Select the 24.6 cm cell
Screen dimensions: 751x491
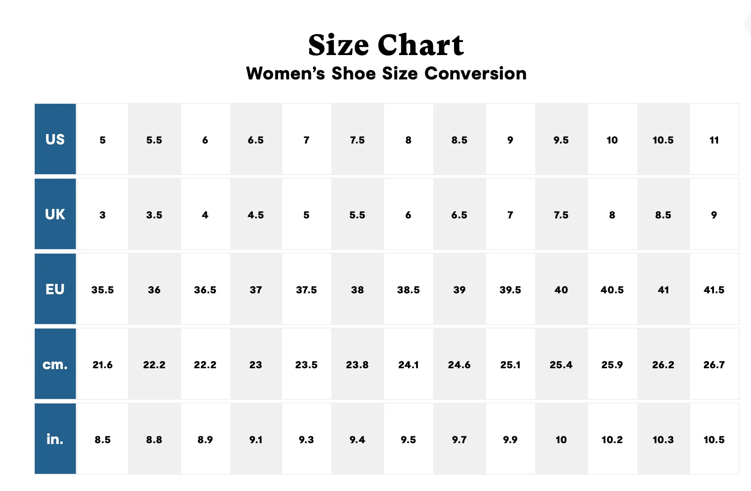tap(459, 364)
